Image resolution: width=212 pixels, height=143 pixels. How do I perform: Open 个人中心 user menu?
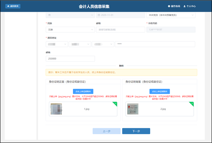click(189, 6)
